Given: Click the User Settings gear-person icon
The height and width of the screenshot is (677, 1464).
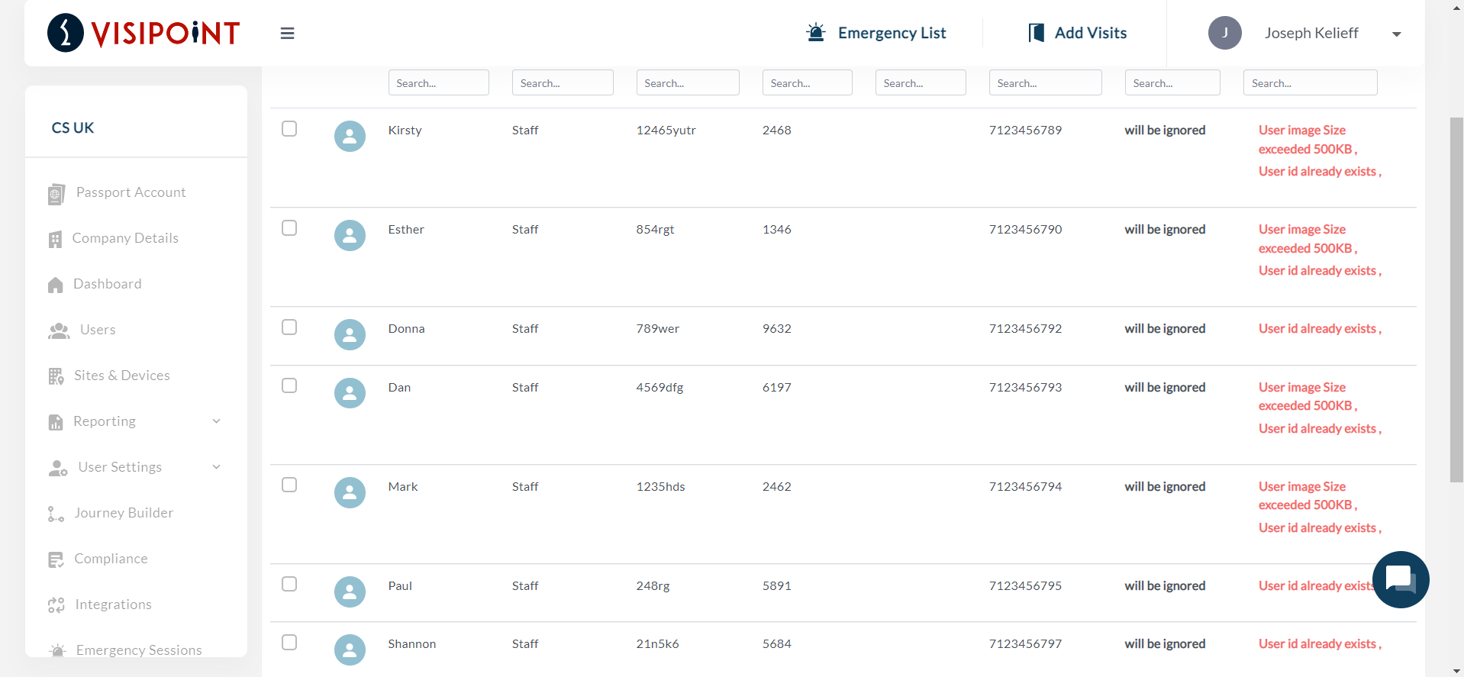Looking at the screenshot, I should [58, 468].
